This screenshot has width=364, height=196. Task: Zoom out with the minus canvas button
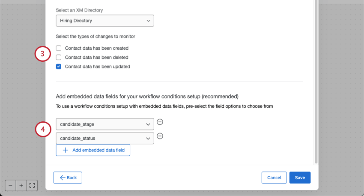(x=10, y=185)
